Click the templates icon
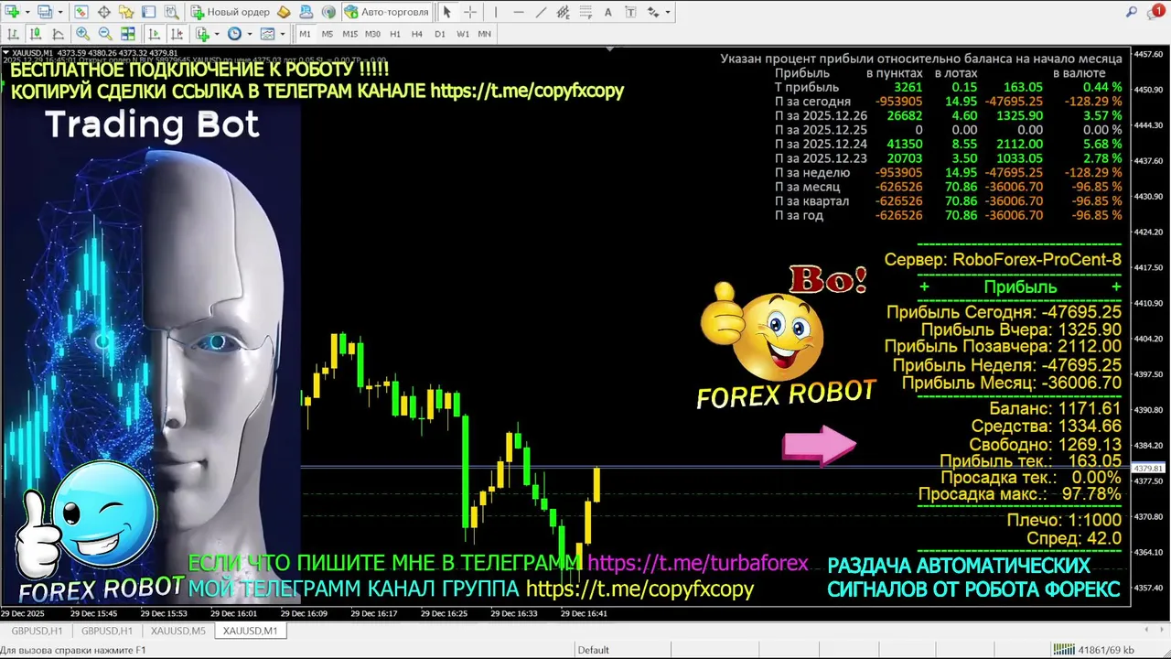 267,34
